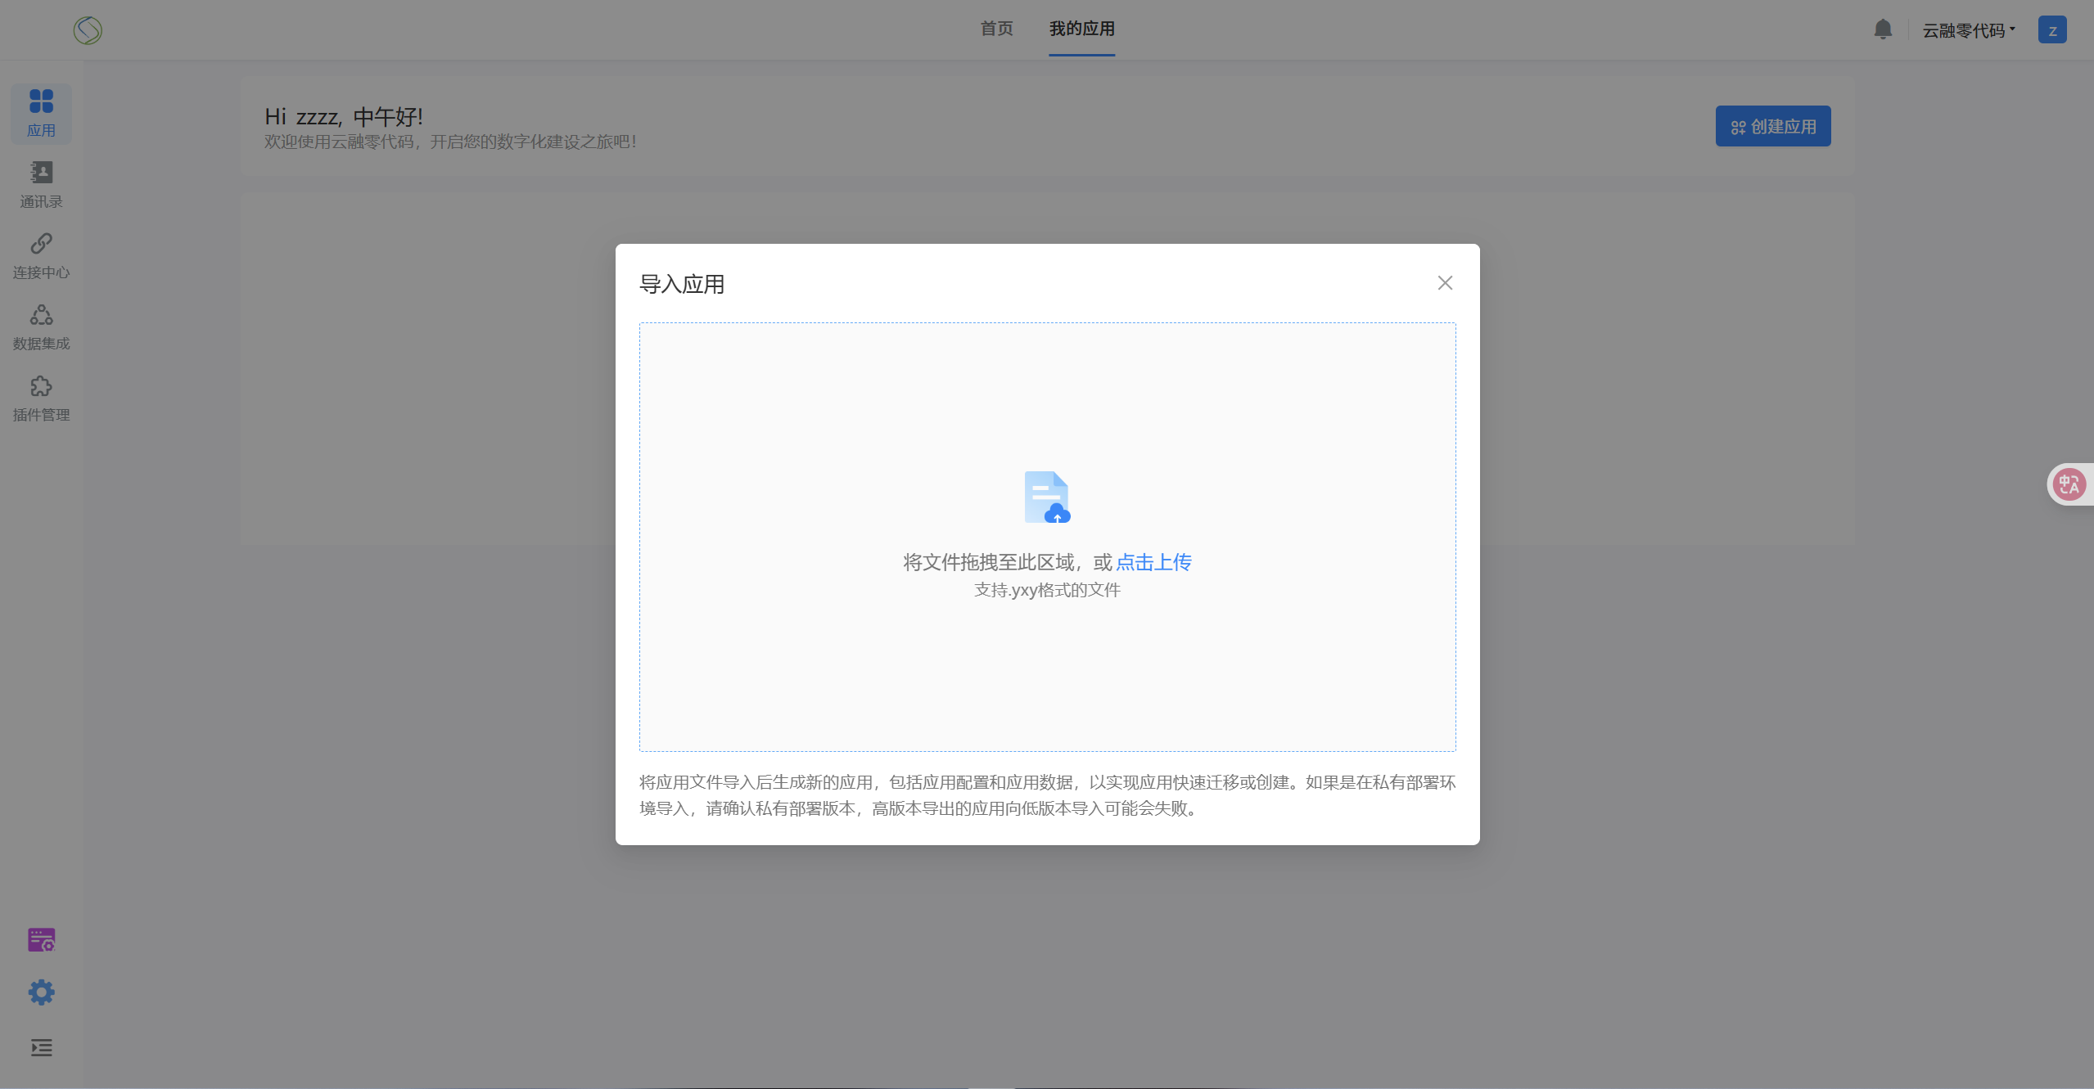Click the translate floating widget icon

(2069, 484)
